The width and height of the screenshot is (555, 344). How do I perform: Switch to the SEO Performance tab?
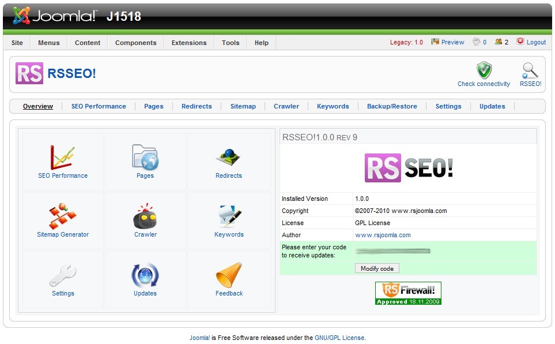pyautogui.click(x=99, y=106)
